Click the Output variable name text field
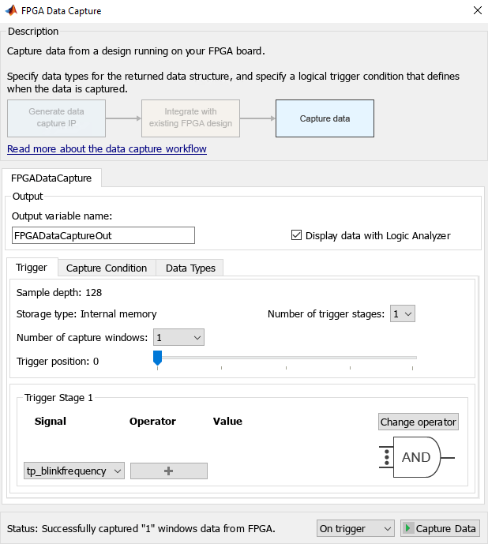 pos(103,235)
